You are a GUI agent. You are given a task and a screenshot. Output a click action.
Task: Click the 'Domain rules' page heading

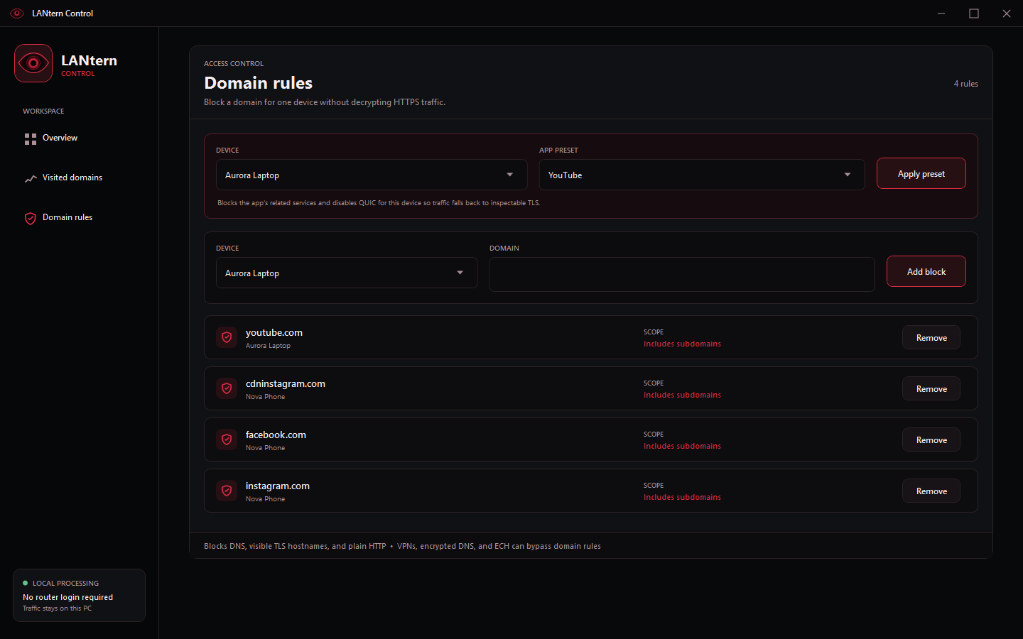pyautogui.click(x=258, y=83)
